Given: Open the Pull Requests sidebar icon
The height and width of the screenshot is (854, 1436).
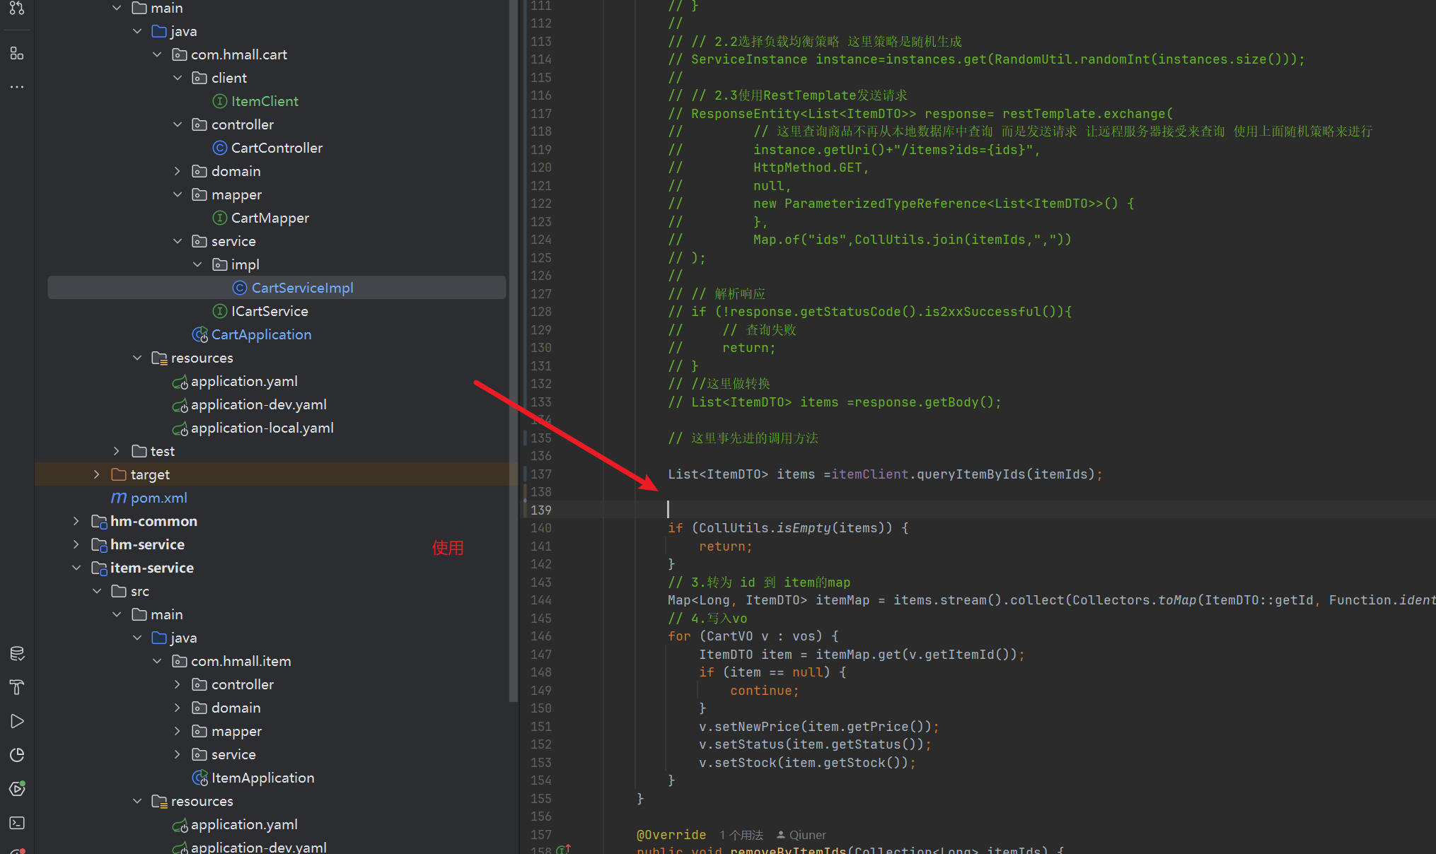Looking at the screenshot, I should [17, 8].
